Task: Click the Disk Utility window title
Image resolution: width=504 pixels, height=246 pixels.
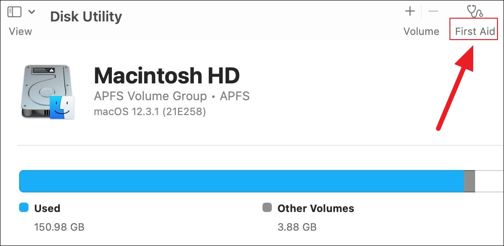Action: 86,17
